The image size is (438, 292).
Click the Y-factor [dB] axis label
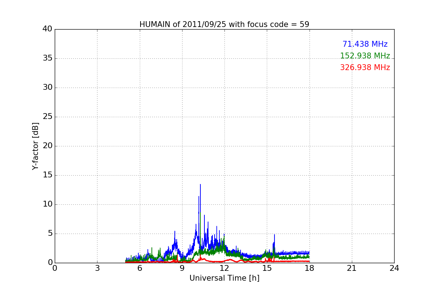coord(35,146)
